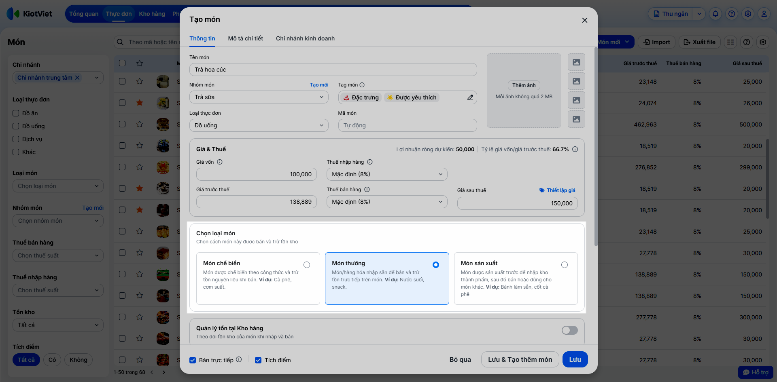Go to the next page arrow
The width and height of the screenshot is (777, 382).
point(163,372)
